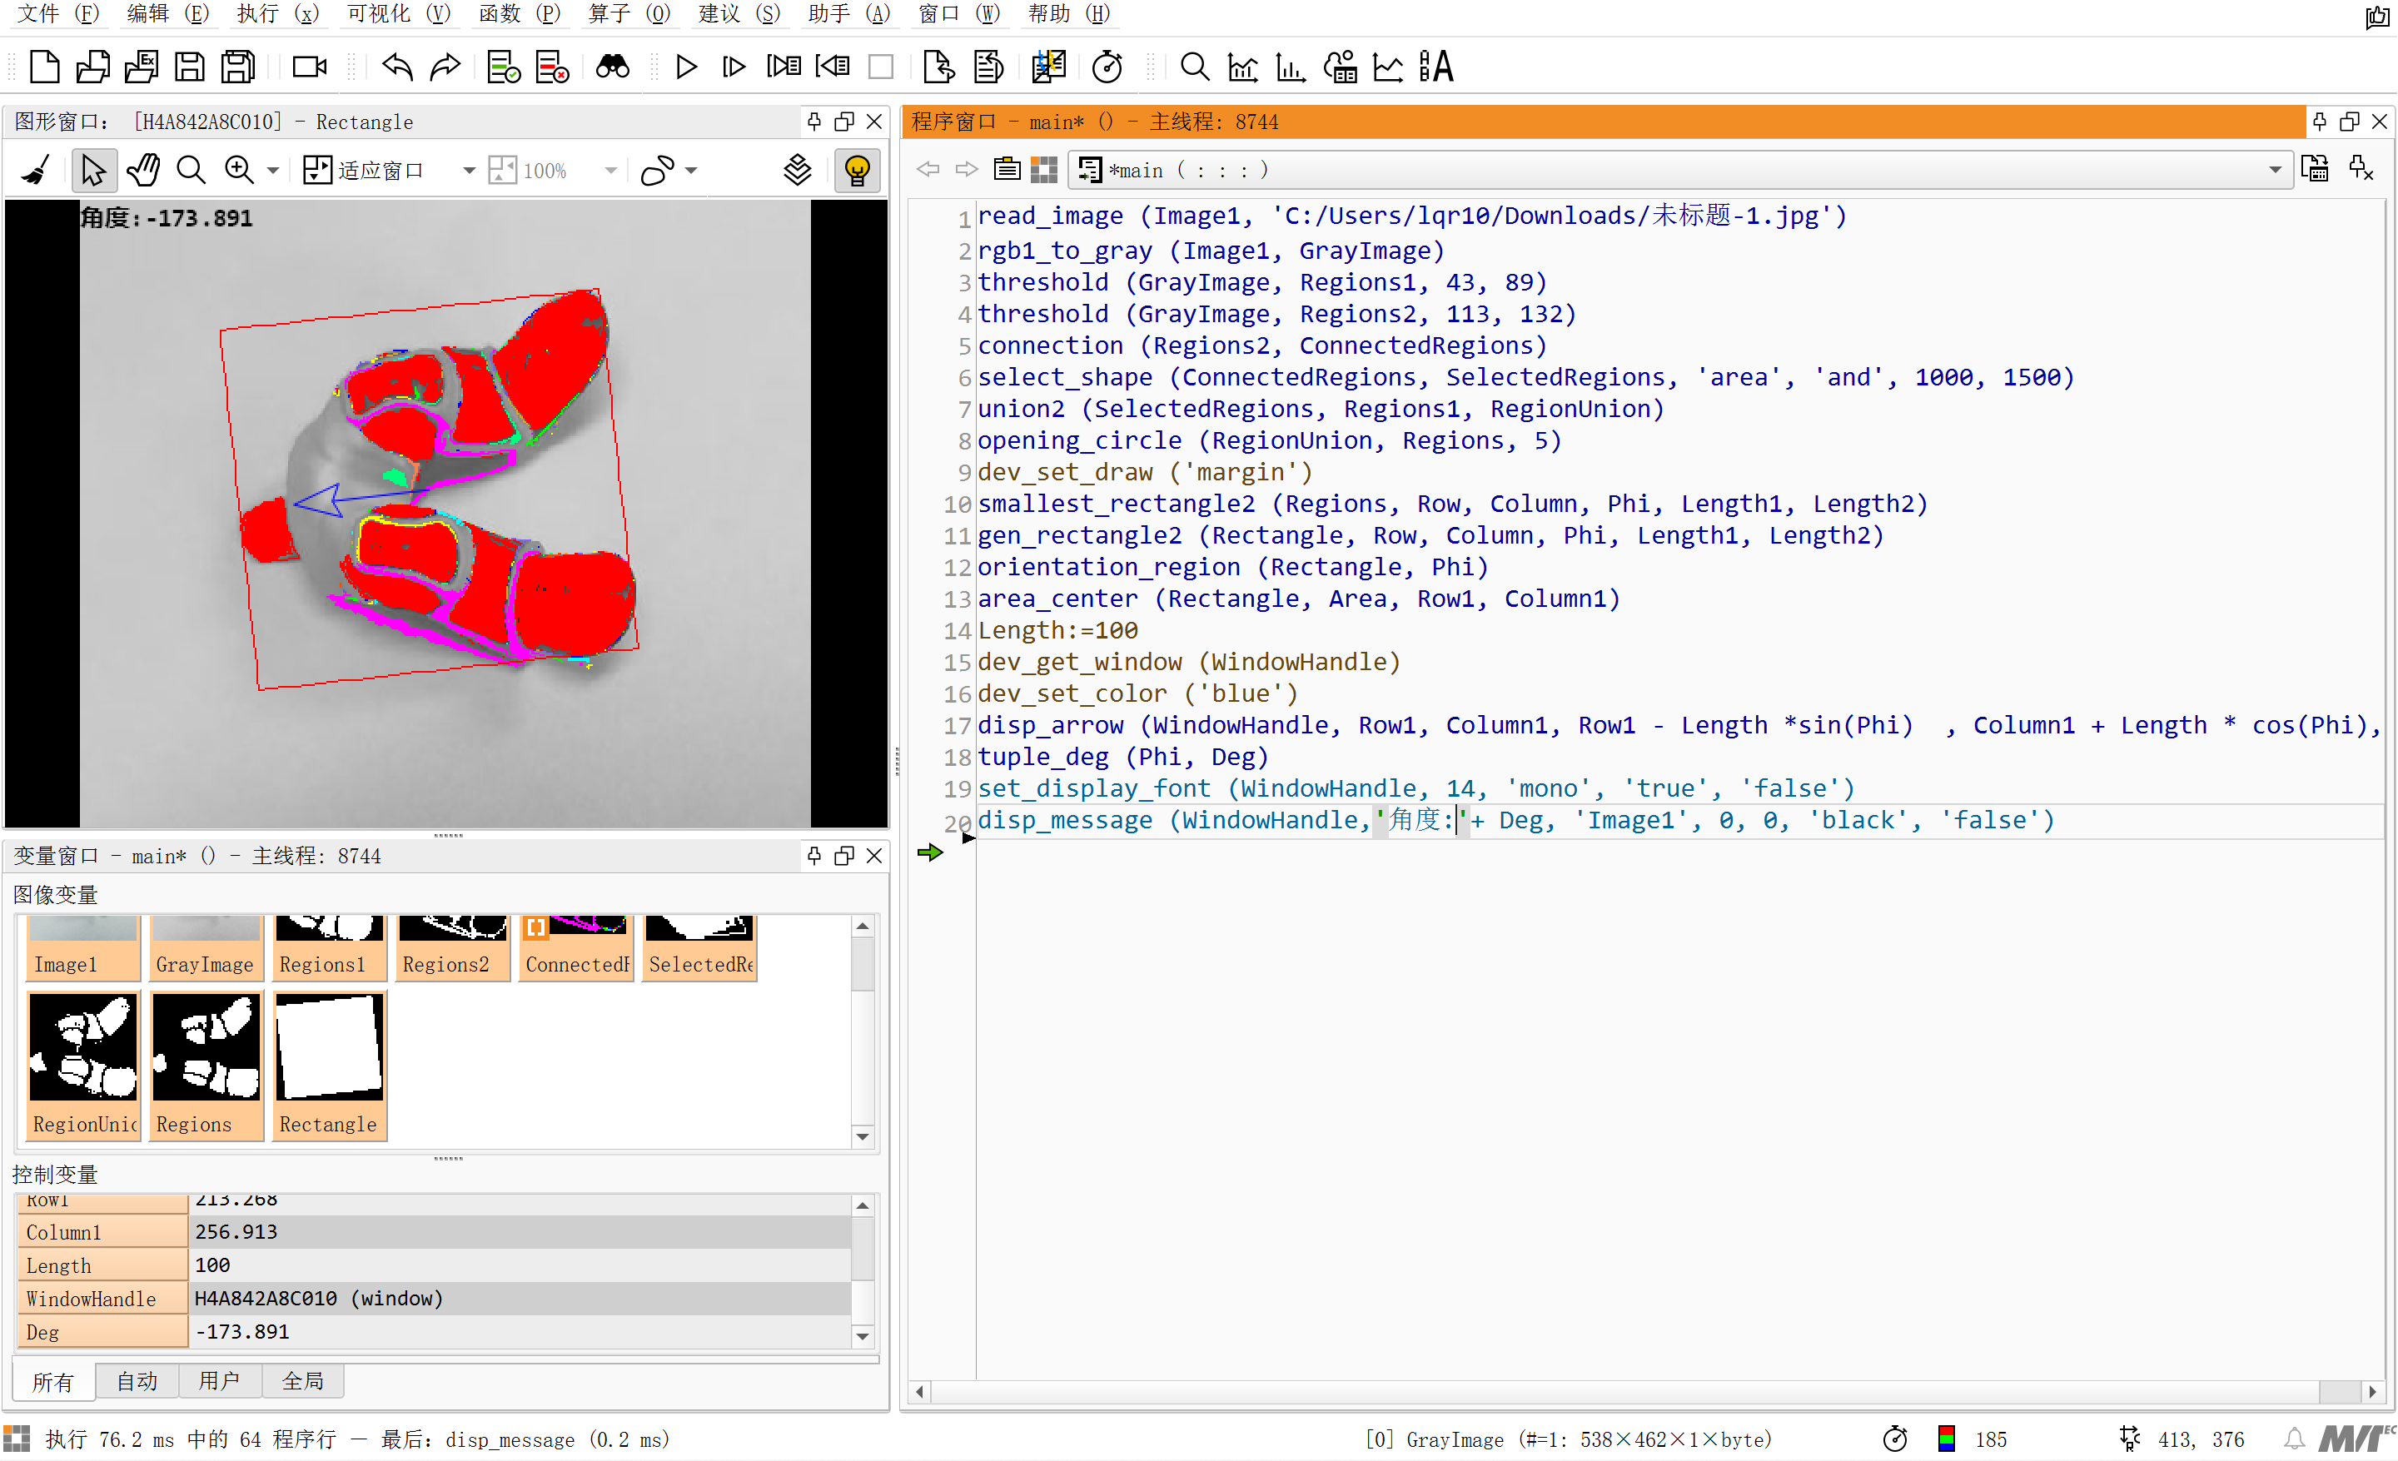Viewport: 2398px width, 1461px height.
Task: Open the gray histogram tool
Action: (x=1243, y=66)
